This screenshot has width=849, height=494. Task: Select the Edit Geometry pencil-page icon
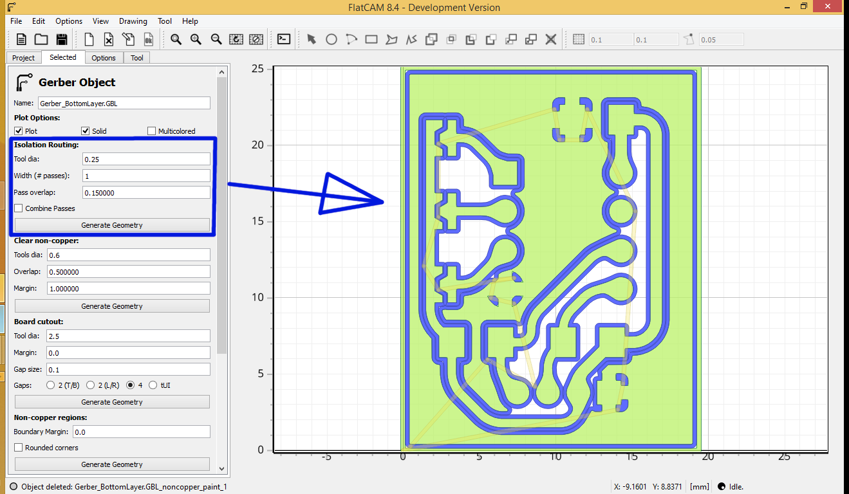(128, 39)
